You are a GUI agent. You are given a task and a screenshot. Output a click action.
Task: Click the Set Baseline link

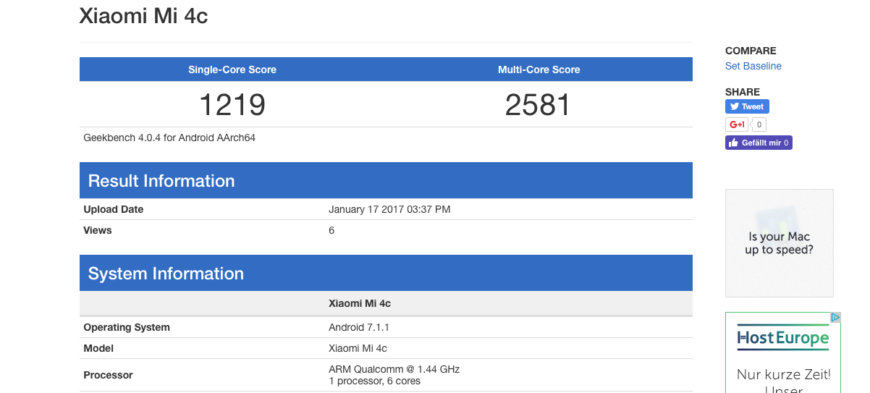(753, 66)
